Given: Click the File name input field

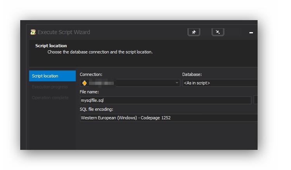Looking at the screenshot, I should click(x=165, y=100).
